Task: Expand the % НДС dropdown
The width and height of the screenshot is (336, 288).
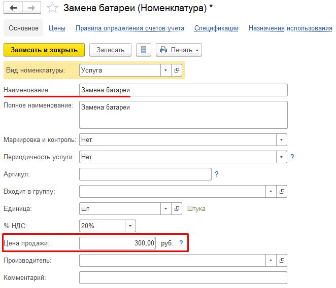Action: pos(130,226)
